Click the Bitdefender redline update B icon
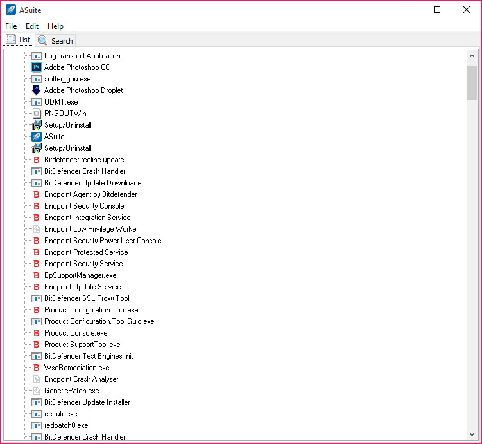482x444 pixels. (x=37, y=160)
